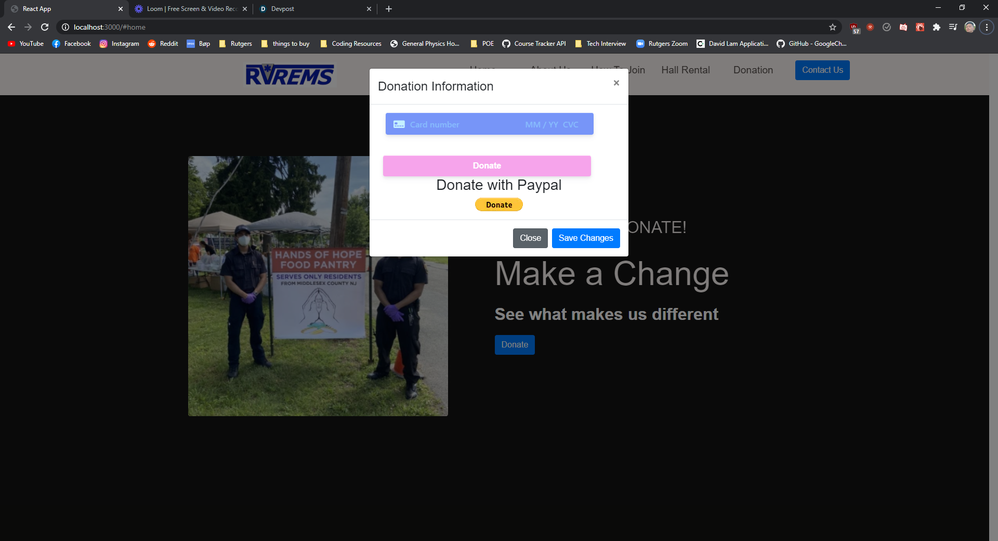Image resolution: width=998 pixels, height=541 pixels.
Task: Open the Facebook bookmark
Action: point(72,44)
